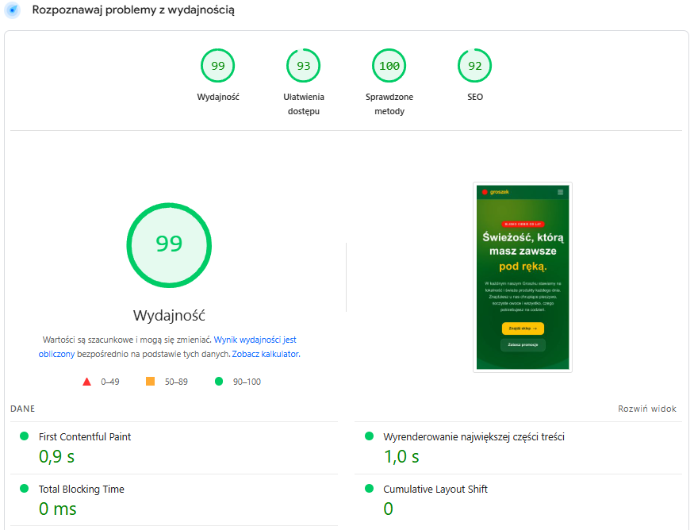Click the SEO label under the last gauge

475,97
